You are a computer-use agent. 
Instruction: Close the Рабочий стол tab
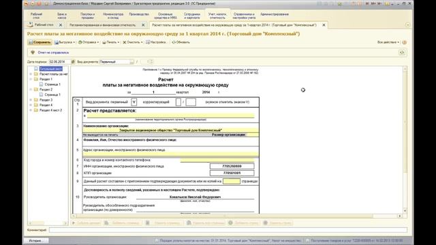click(x=61, y=25)
